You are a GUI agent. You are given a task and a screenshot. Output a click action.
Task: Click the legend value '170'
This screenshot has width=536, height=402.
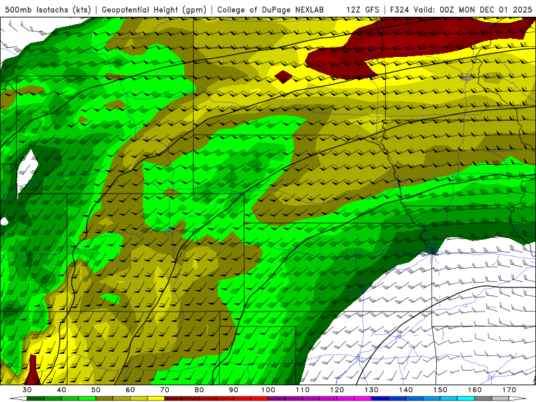tap(509, 390)
